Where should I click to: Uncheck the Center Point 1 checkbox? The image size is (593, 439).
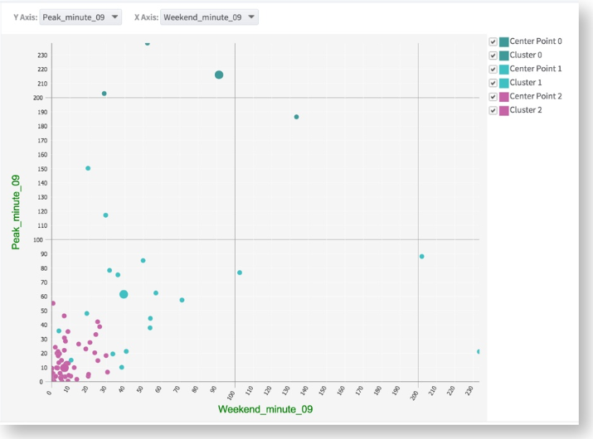tap(493, 69)
